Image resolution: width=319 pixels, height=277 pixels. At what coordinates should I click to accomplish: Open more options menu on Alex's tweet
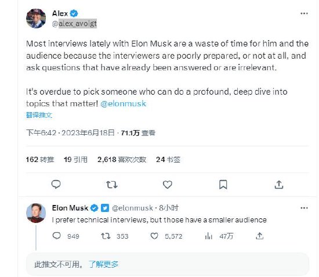tap(304, 13)
